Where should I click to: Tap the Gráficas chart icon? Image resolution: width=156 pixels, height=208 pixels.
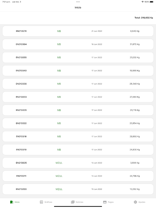(x=41, y=202)
